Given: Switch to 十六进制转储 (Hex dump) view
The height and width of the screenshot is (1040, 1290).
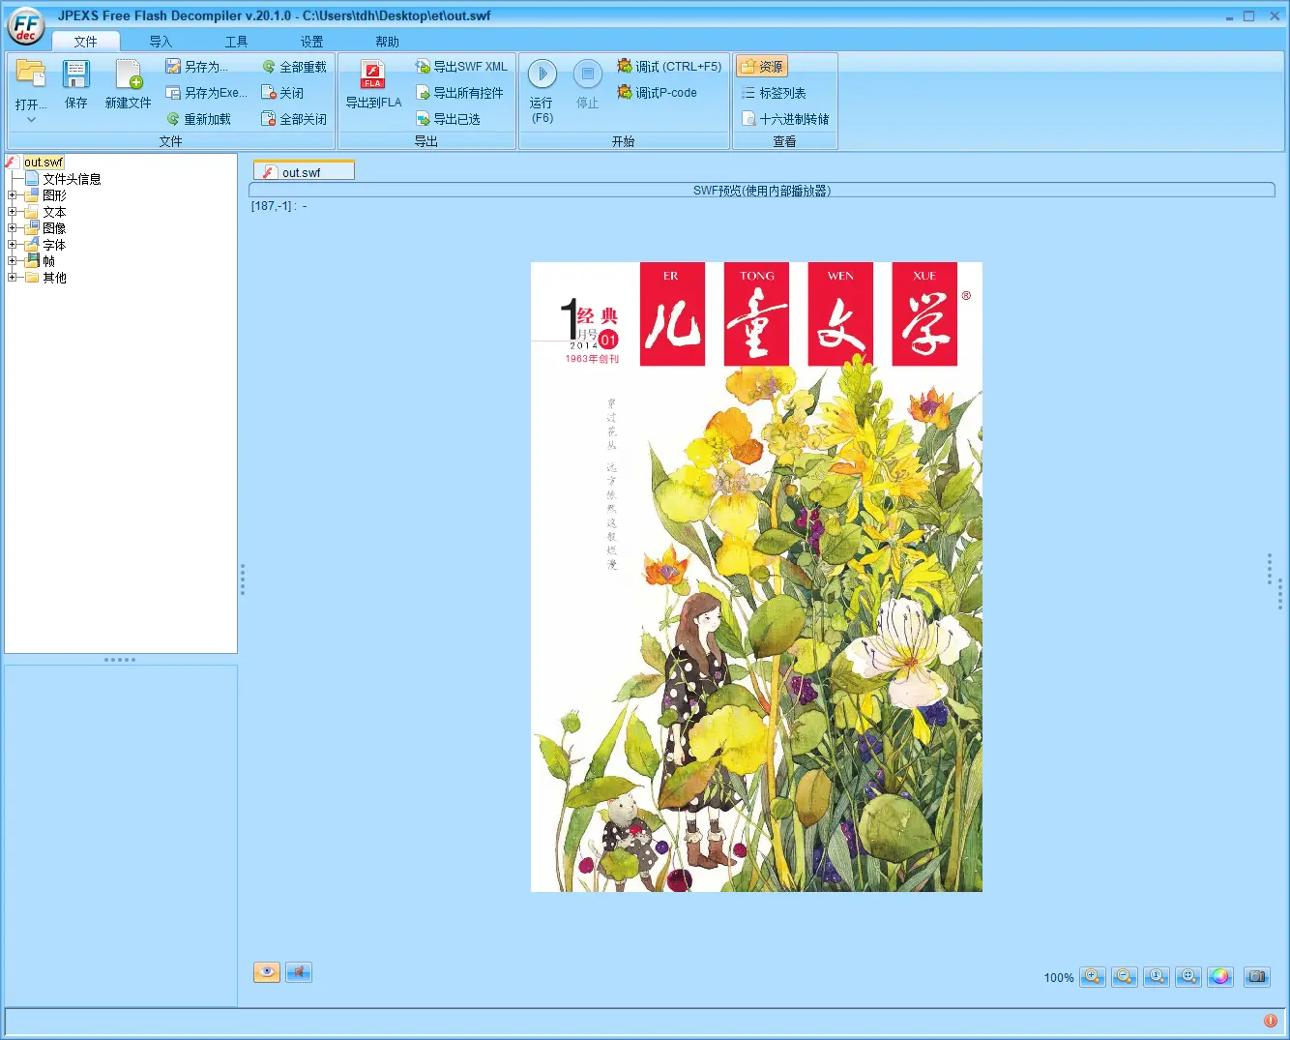Looking at the screenshot, I should pyautogui.click(x=785, y=119).
